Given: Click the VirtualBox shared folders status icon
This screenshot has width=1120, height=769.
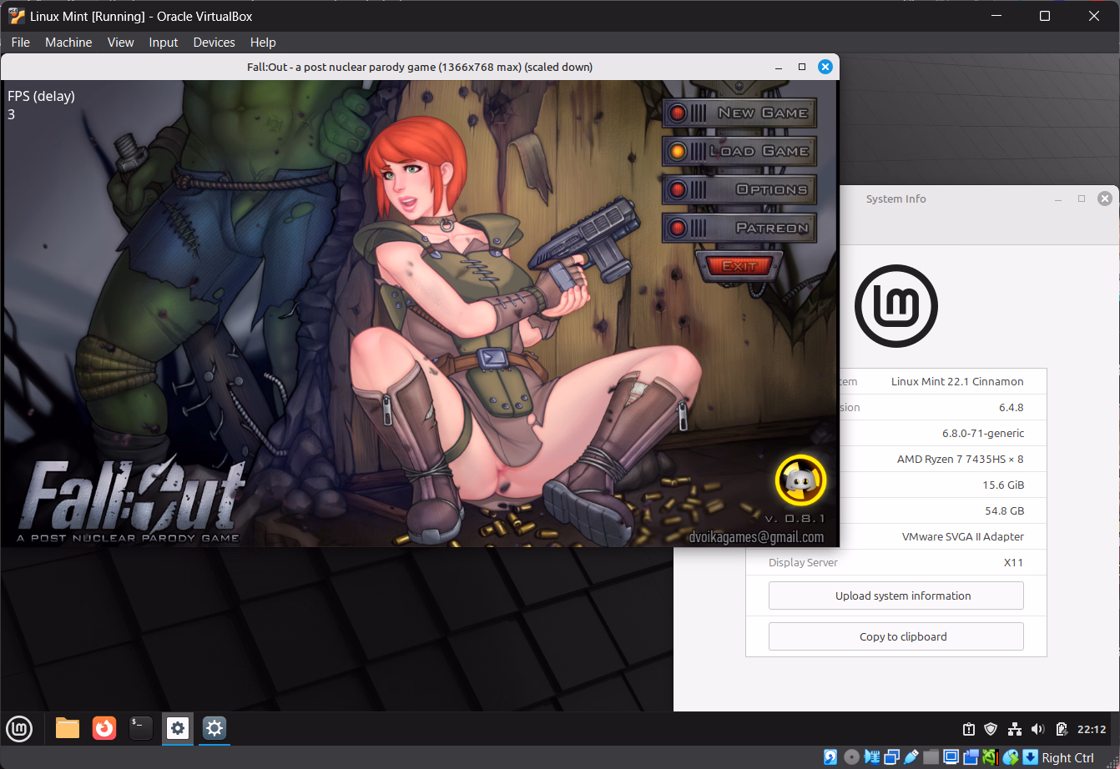Looking at the screenshot, I should [931, 757].
